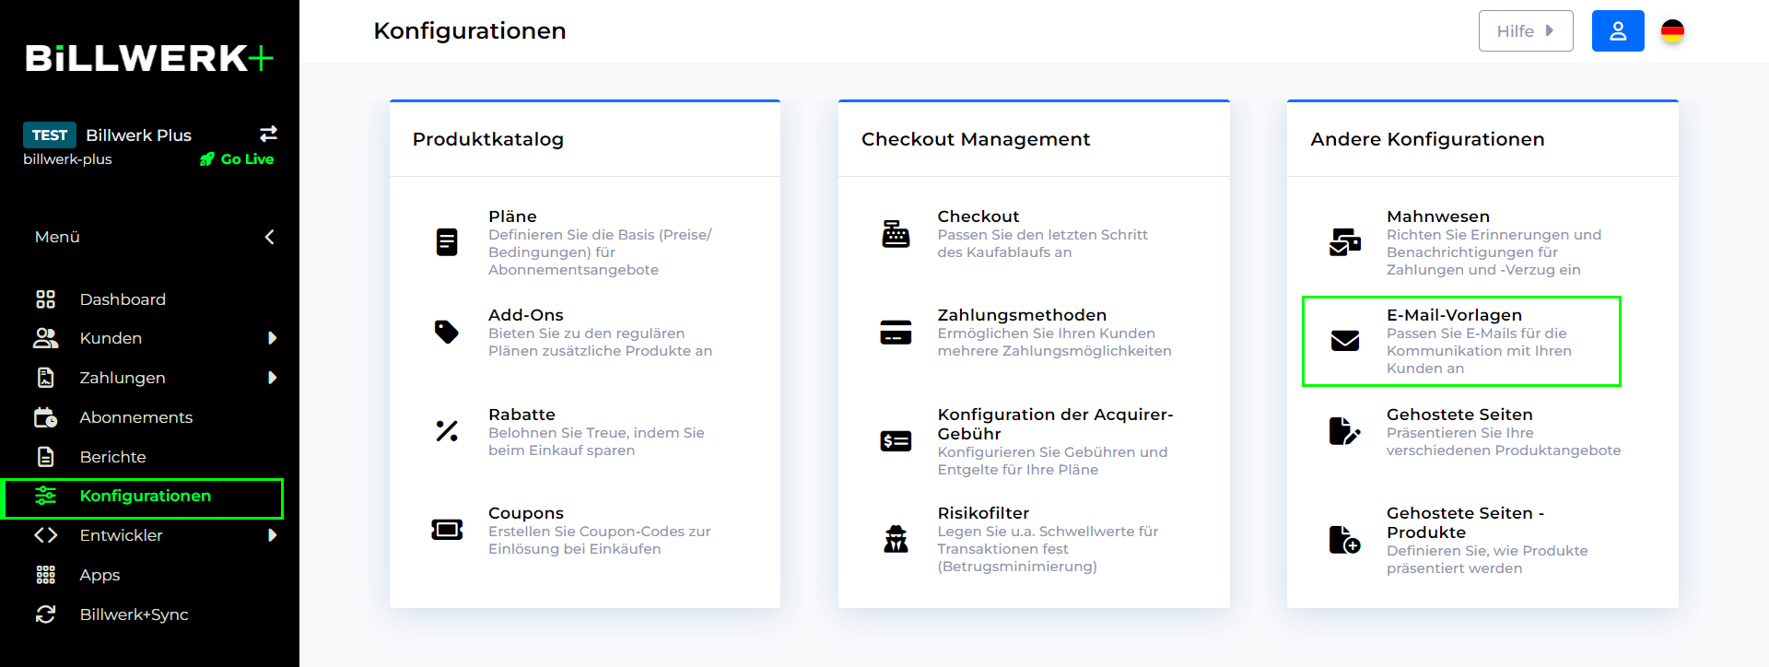Click the Abonnements calendar icon

tap(45, 417)
